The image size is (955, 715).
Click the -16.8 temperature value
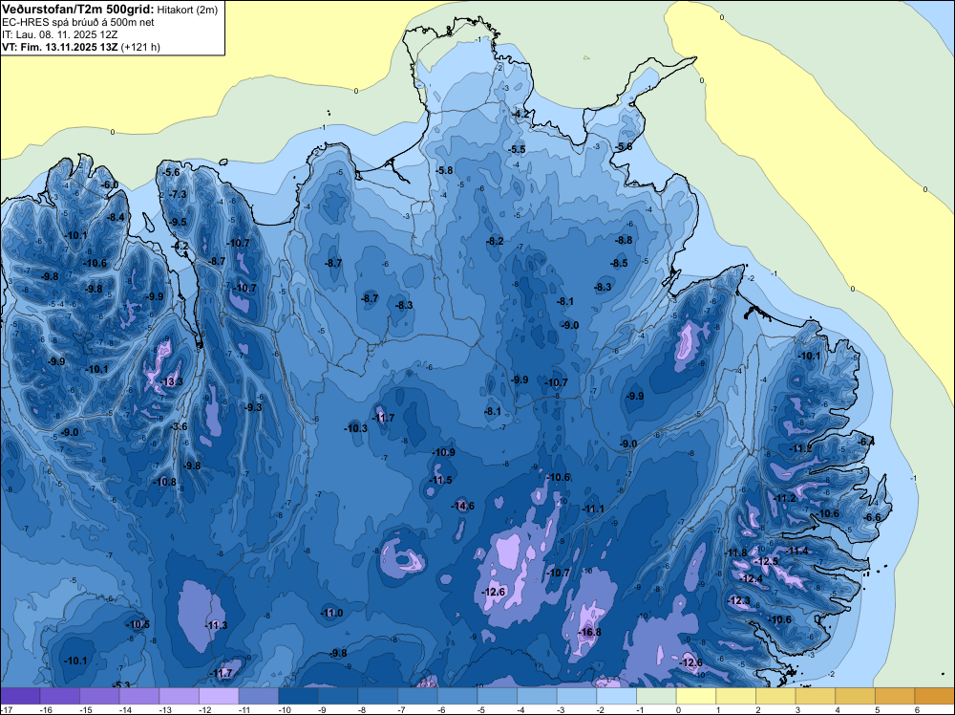click(589, 632)
